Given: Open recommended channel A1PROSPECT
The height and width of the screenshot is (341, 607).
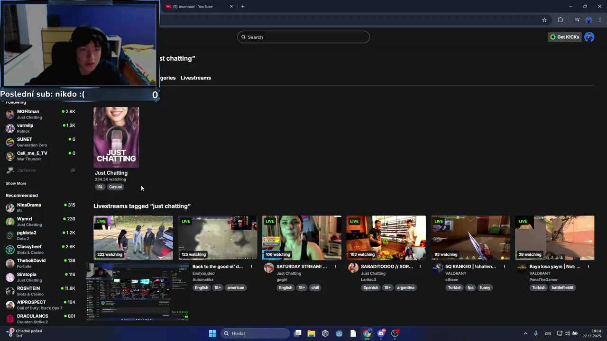Looking at the screenshot, I should tap(40, 305).
